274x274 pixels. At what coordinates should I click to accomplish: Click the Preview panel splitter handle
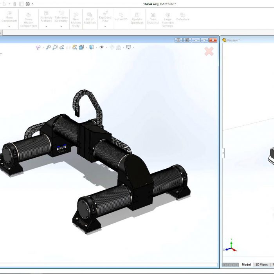[224, 153]
